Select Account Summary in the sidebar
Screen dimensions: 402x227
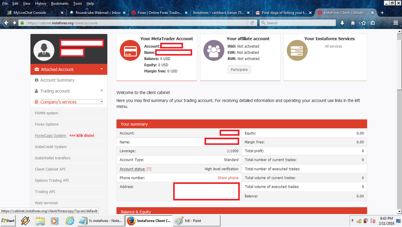click(57, 80)
